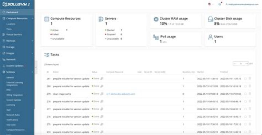Open log icon for task 278
Image resolution: width=262 pixels, height=135 pixels.
click(x=102, y=101)
